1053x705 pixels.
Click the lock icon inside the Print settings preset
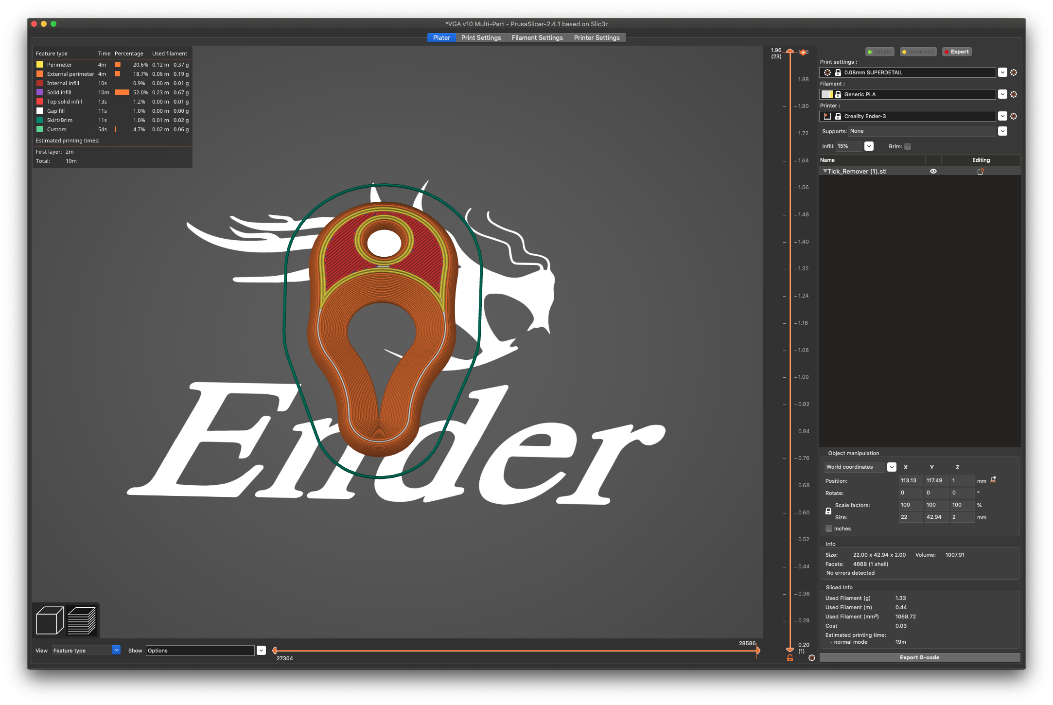838,72
